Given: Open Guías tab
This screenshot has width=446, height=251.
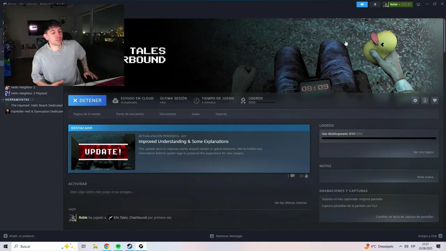Looking at the screenshot, I should tap(196, 114).
